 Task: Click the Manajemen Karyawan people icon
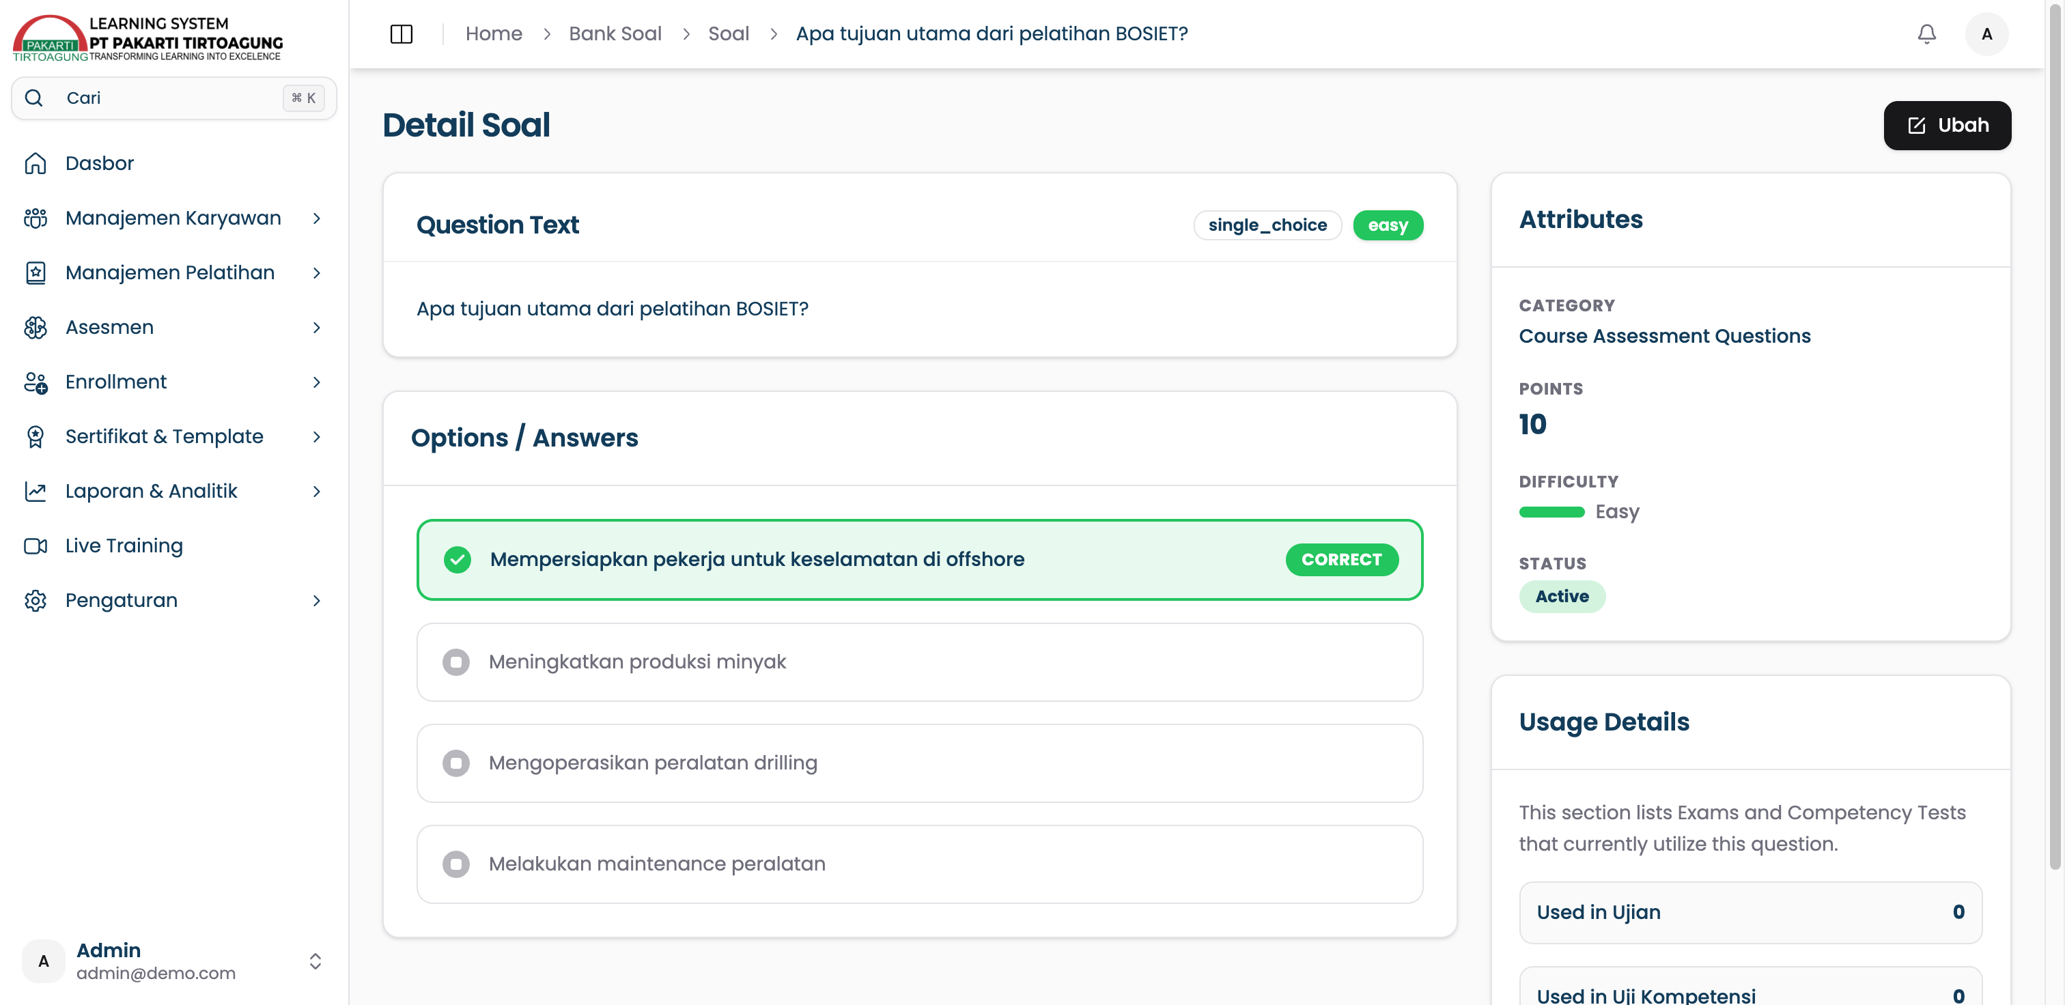coord(36,218)
